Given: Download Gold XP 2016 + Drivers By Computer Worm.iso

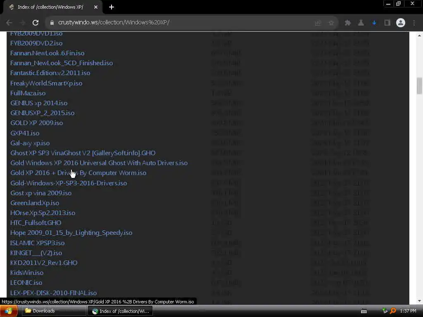Looking at the screenshot, I should [x=78, y=173].
